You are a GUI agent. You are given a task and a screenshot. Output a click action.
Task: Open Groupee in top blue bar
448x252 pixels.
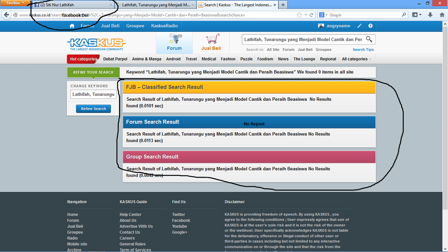[x=135, y=26]
